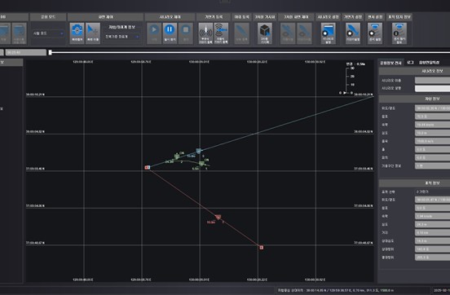
Task: Select the first operation info tab in the right panel
Action: [390, 63]
